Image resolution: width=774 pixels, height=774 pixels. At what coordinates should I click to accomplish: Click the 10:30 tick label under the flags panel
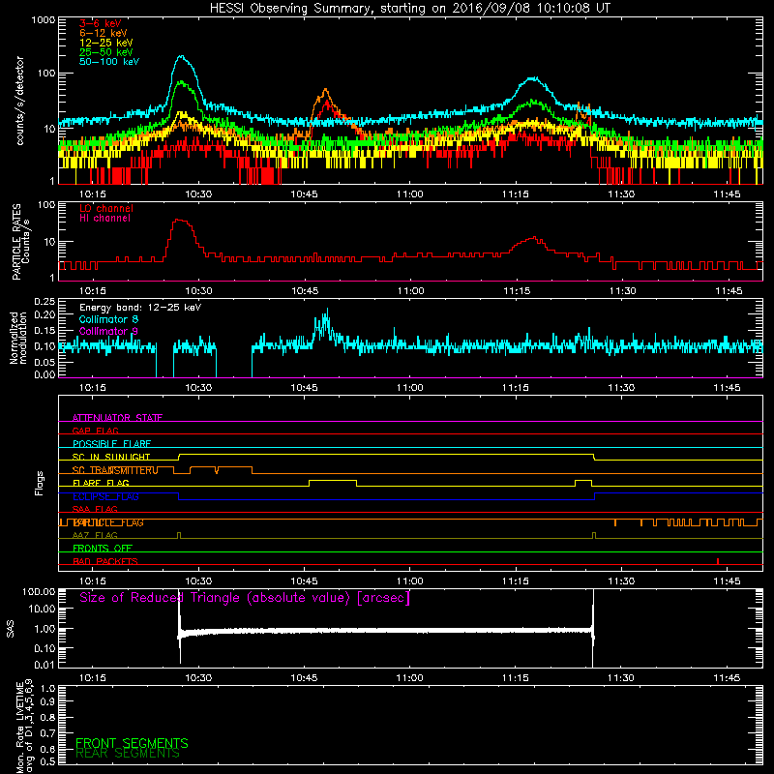point(198,581)
